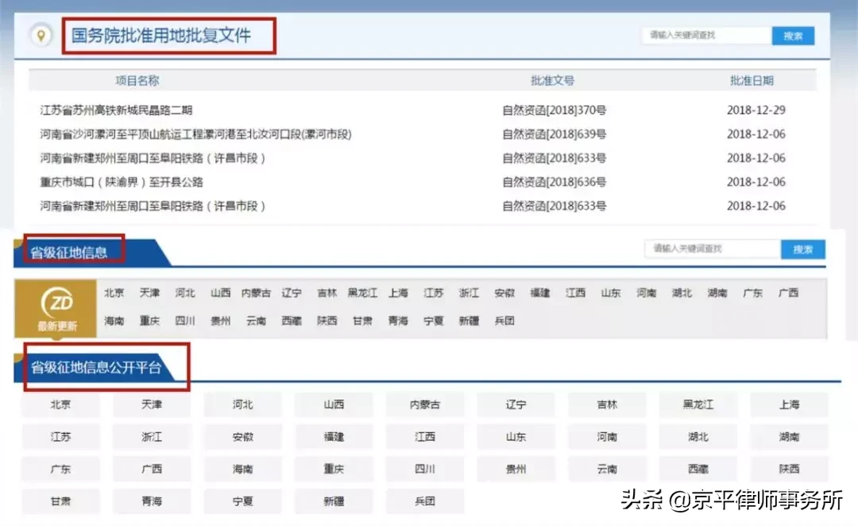Click the keyword input in 省级征地信息 section
Screen dimensions: 858x526
[x=711, y=249]
